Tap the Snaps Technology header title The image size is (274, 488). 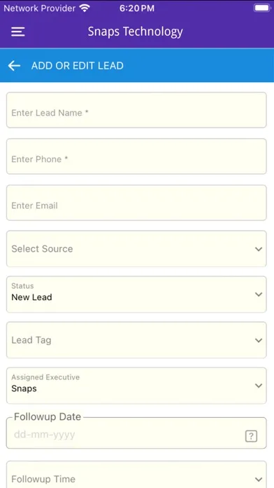tap(136, 32)
